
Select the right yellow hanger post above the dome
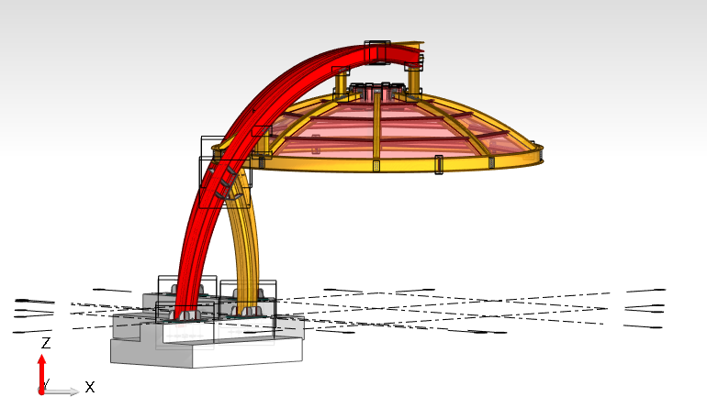tap(414, 81)
